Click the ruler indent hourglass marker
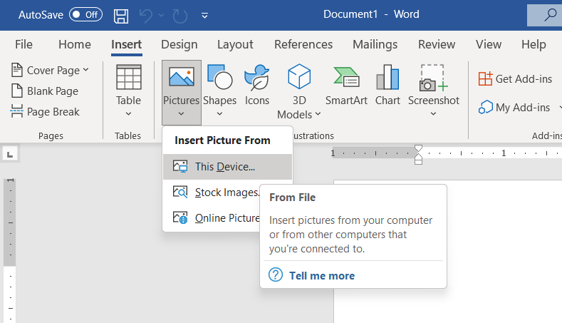Viewport: 562px width, 323px height. click(x=418, y=155)
